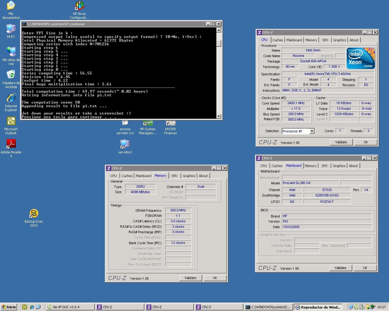Launch Adobe Reader 9 icon
Screen dimensions: 389x311
tap(11, 149)
